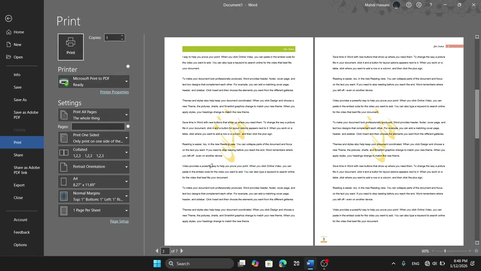Click the 60% zoom level text
The height and width of the screenshot is (271, 481).
click(425, 251)
